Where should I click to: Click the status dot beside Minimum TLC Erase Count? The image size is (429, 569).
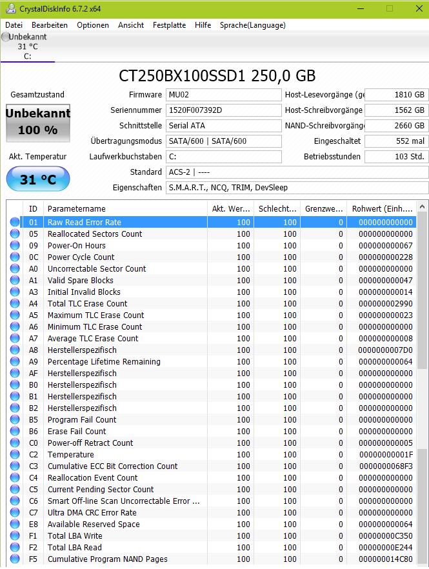(x=15, y=326)
